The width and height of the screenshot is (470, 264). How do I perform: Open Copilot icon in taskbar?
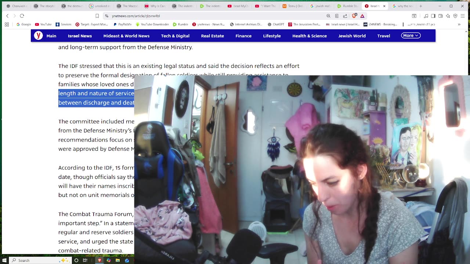pyautogui.click(x=109, y=260)
